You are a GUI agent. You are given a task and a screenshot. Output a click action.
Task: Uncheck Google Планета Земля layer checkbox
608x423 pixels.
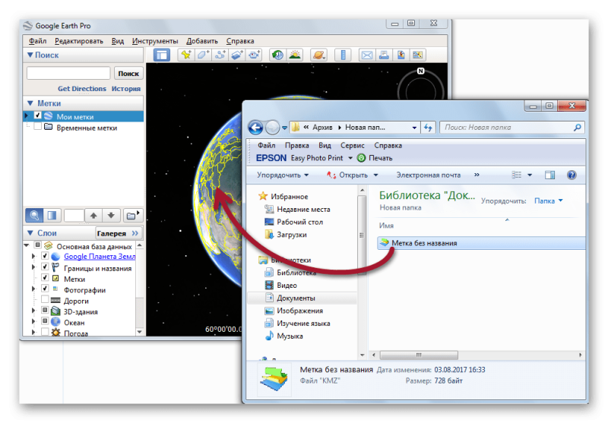click(45, 256)
